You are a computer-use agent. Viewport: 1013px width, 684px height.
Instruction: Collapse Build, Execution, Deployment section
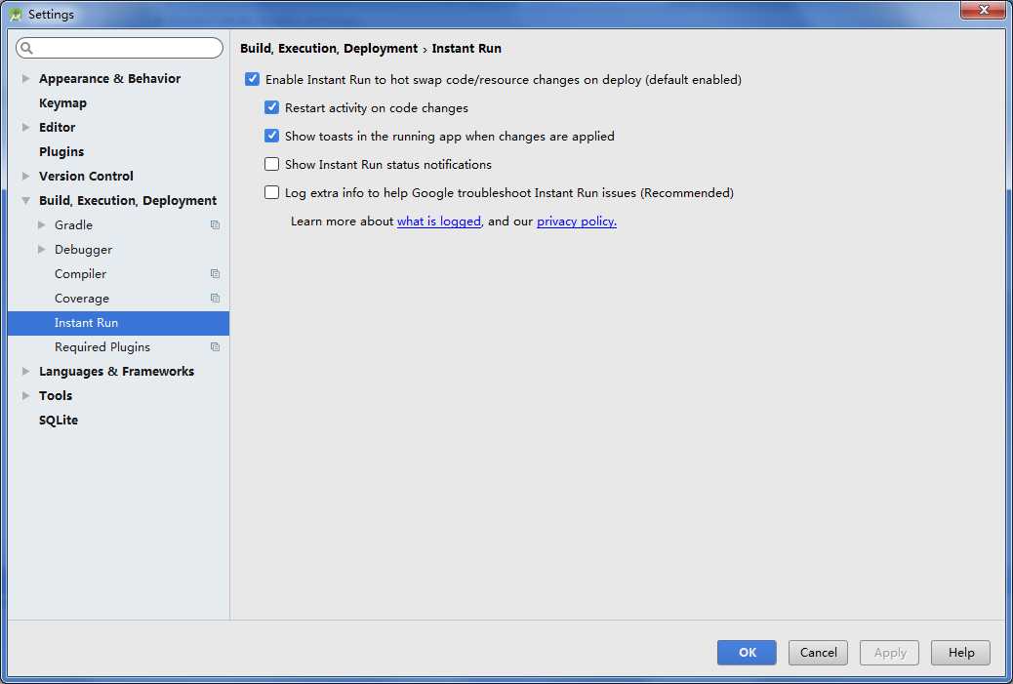coord(25,201)
